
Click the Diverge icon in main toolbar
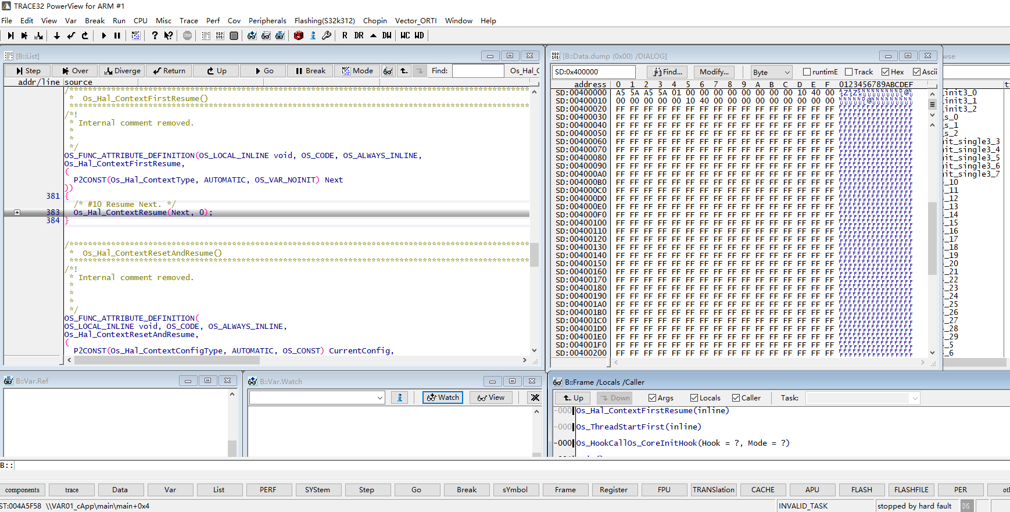[x=39, y=35]
